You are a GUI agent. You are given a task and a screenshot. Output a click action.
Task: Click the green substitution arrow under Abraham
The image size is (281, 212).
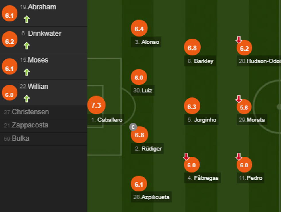[x=27, y=19]
